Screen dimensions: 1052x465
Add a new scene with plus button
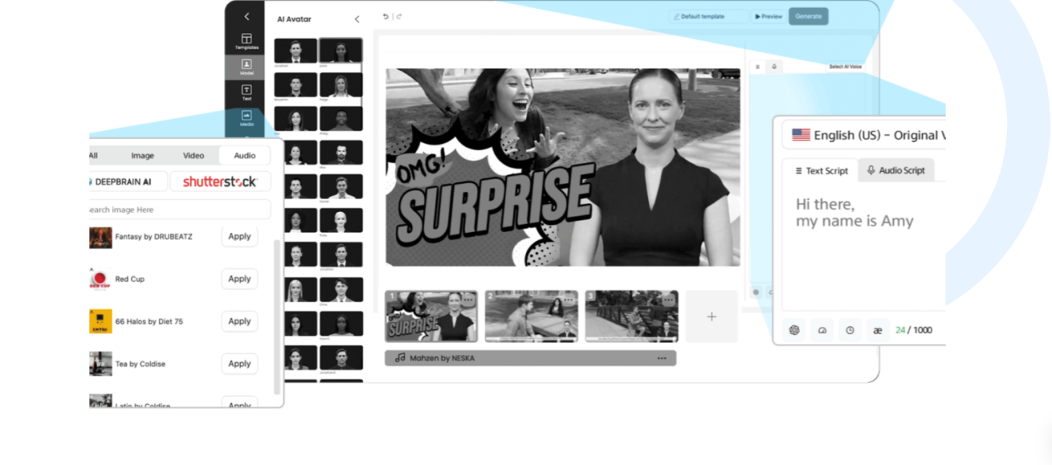point(711,316)
